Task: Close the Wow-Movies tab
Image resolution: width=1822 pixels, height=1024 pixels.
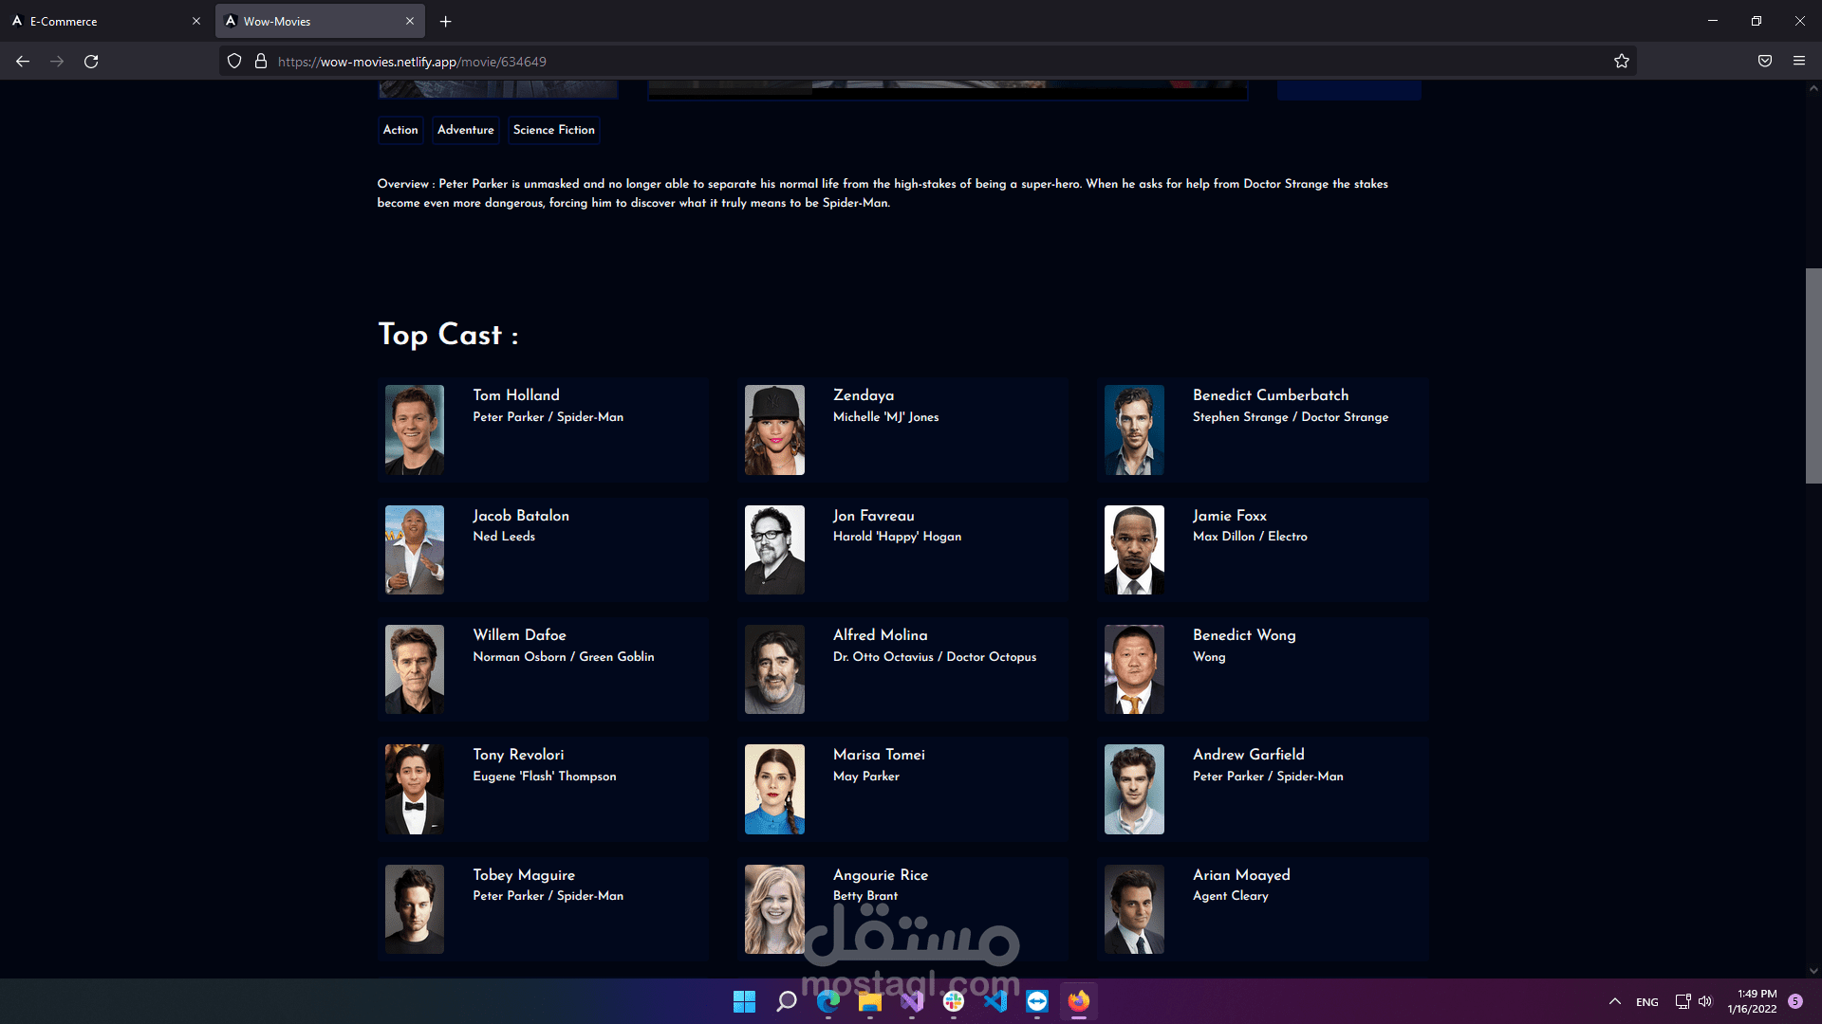Action: (x=410, y=21)
